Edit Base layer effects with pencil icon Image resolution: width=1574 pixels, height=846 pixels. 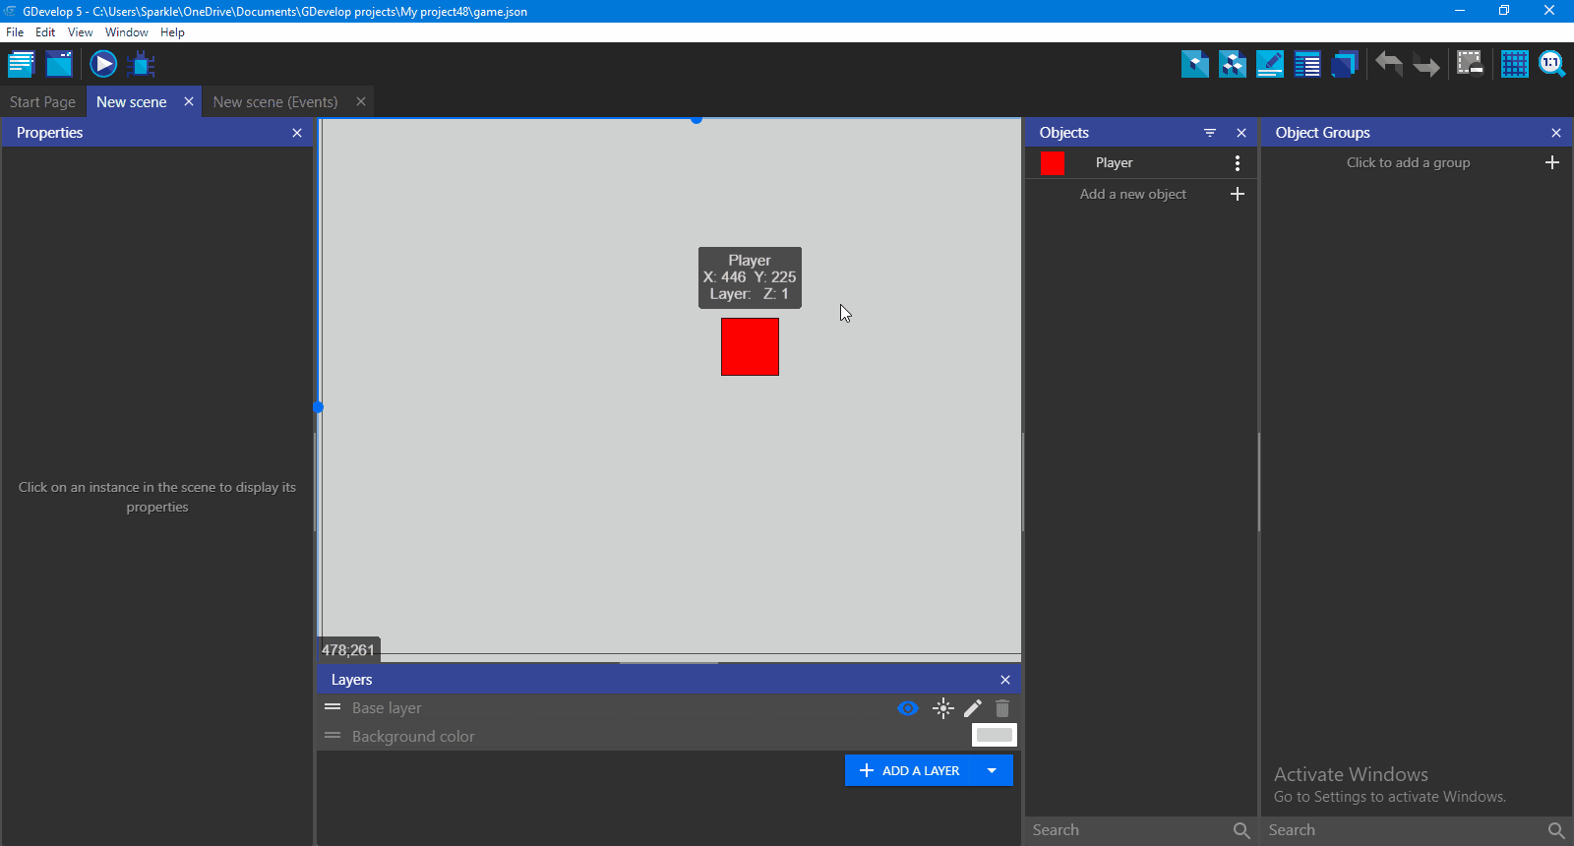tap(972, 708)
